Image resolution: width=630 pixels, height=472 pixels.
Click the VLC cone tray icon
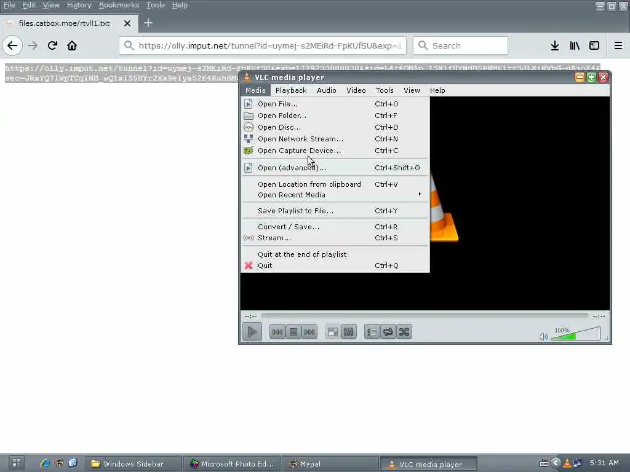(567, 463)
